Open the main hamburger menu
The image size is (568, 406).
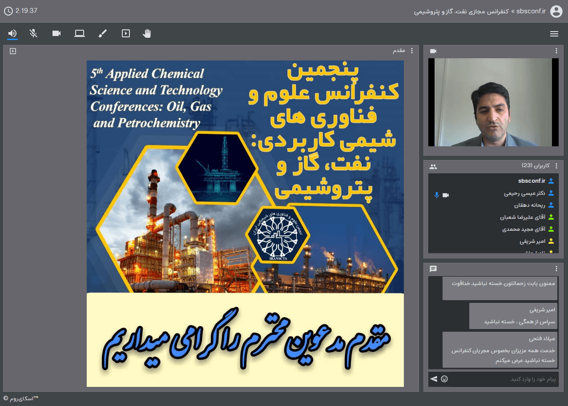554,33
